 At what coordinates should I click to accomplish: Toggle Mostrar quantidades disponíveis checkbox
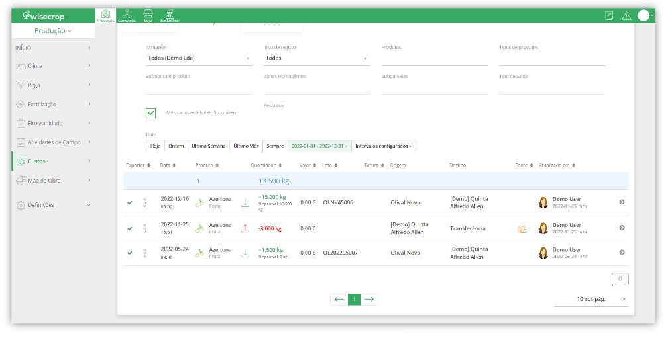point(151,113)
